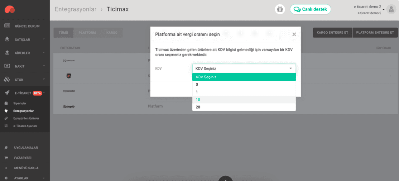The width and height of the screenshot is (399, 181).
Task: Open Güncel Durum dashboard icon
Action: click(x=7, y=26)
